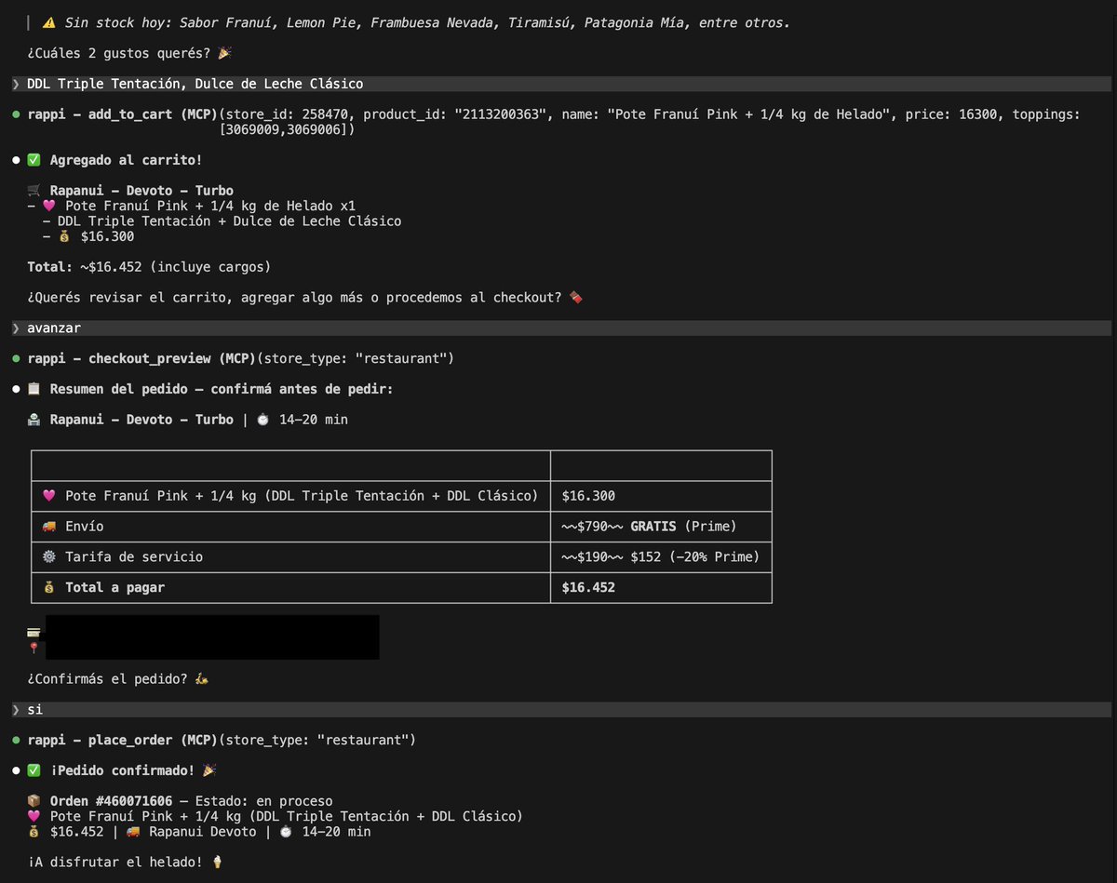Click the delivery truck icon in the Envío row
The height and width of the screenshot is (883, 1117).
click(49, 527)
